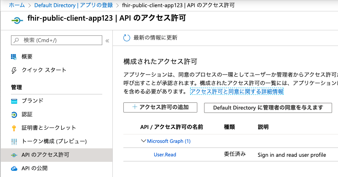Click the ブランド icon
The width and height of the screenshot is (338, 177).
14,101
